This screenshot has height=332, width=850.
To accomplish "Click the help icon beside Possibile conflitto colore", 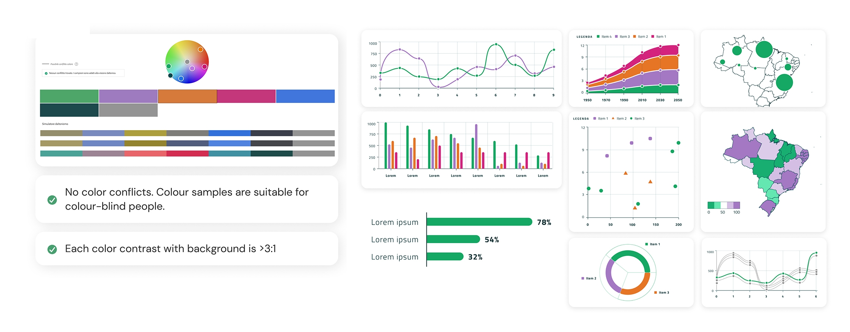I will [76, 64].
